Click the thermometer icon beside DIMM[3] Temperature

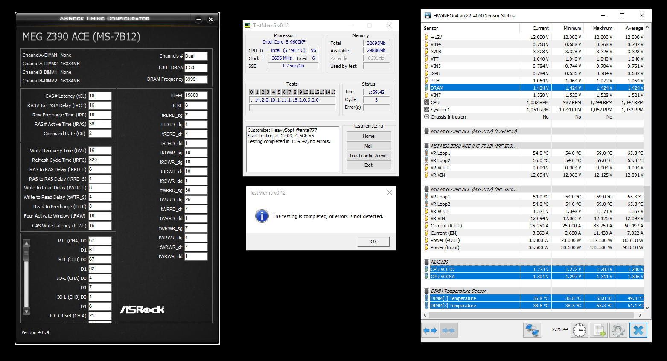pyautogui.click(x=427, y=306)
